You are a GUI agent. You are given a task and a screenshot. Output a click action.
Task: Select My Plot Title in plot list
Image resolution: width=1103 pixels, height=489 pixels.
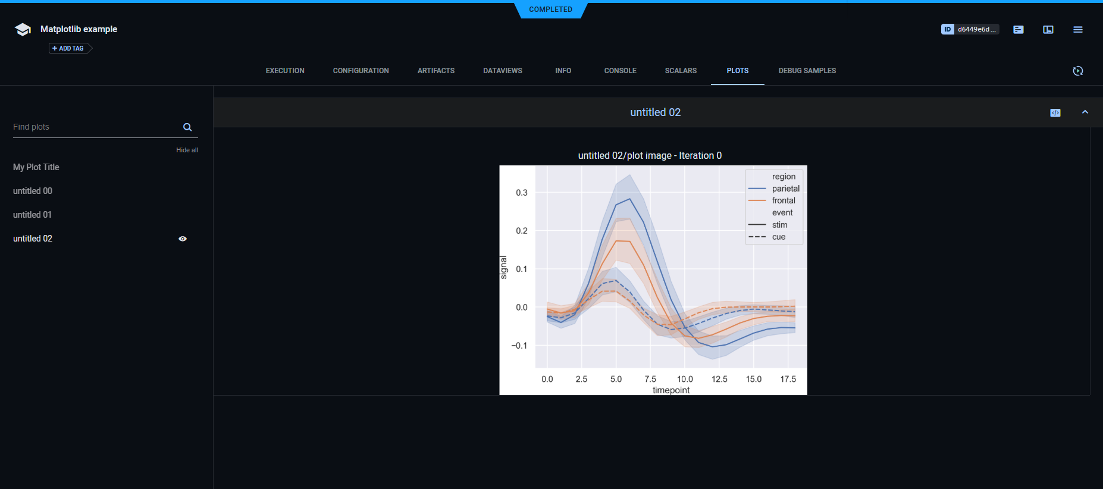(36, 167)
